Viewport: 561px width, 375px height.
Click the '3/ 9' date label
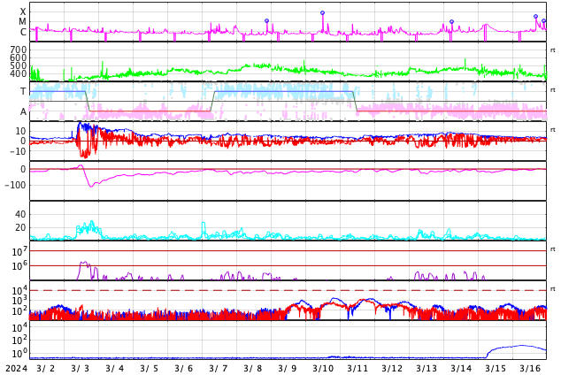[288, 369]
